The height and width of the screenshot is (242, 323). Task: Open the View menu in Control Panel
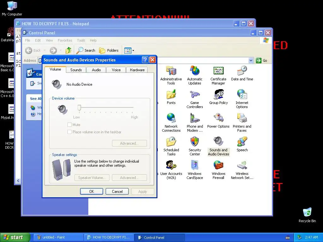[x=49, y=40]
